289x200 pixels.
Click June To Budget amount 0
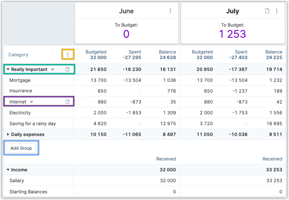click(126, 34)
